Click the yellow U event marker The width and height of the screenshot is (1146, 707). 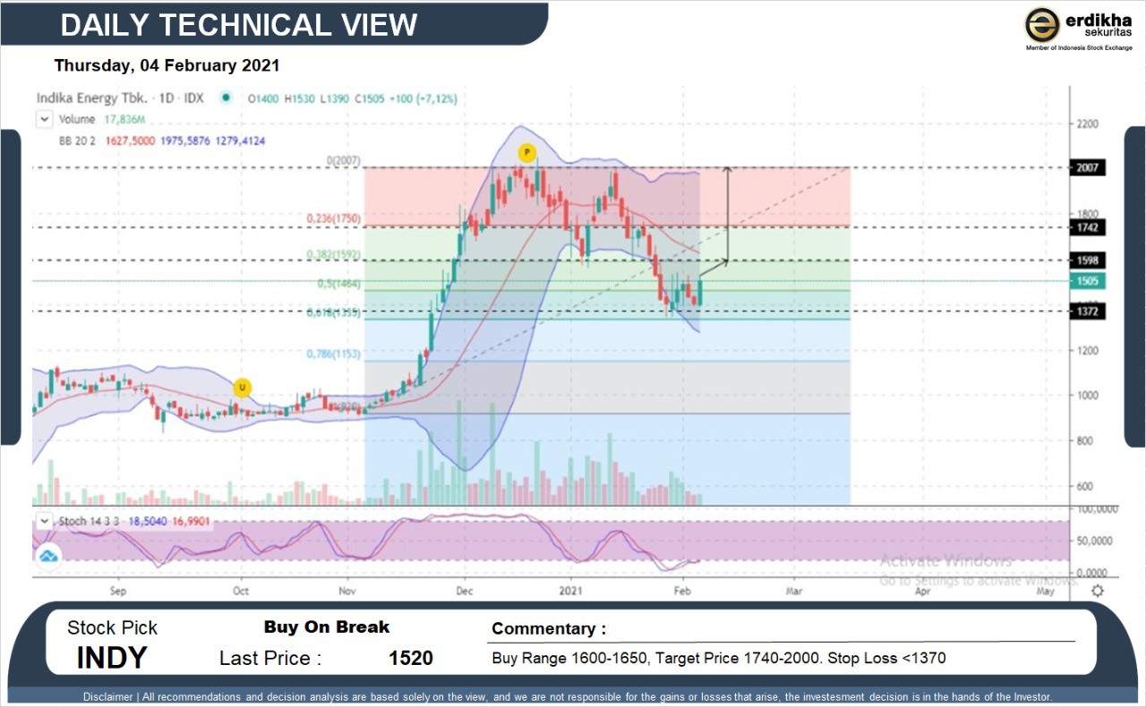point(241,388)
